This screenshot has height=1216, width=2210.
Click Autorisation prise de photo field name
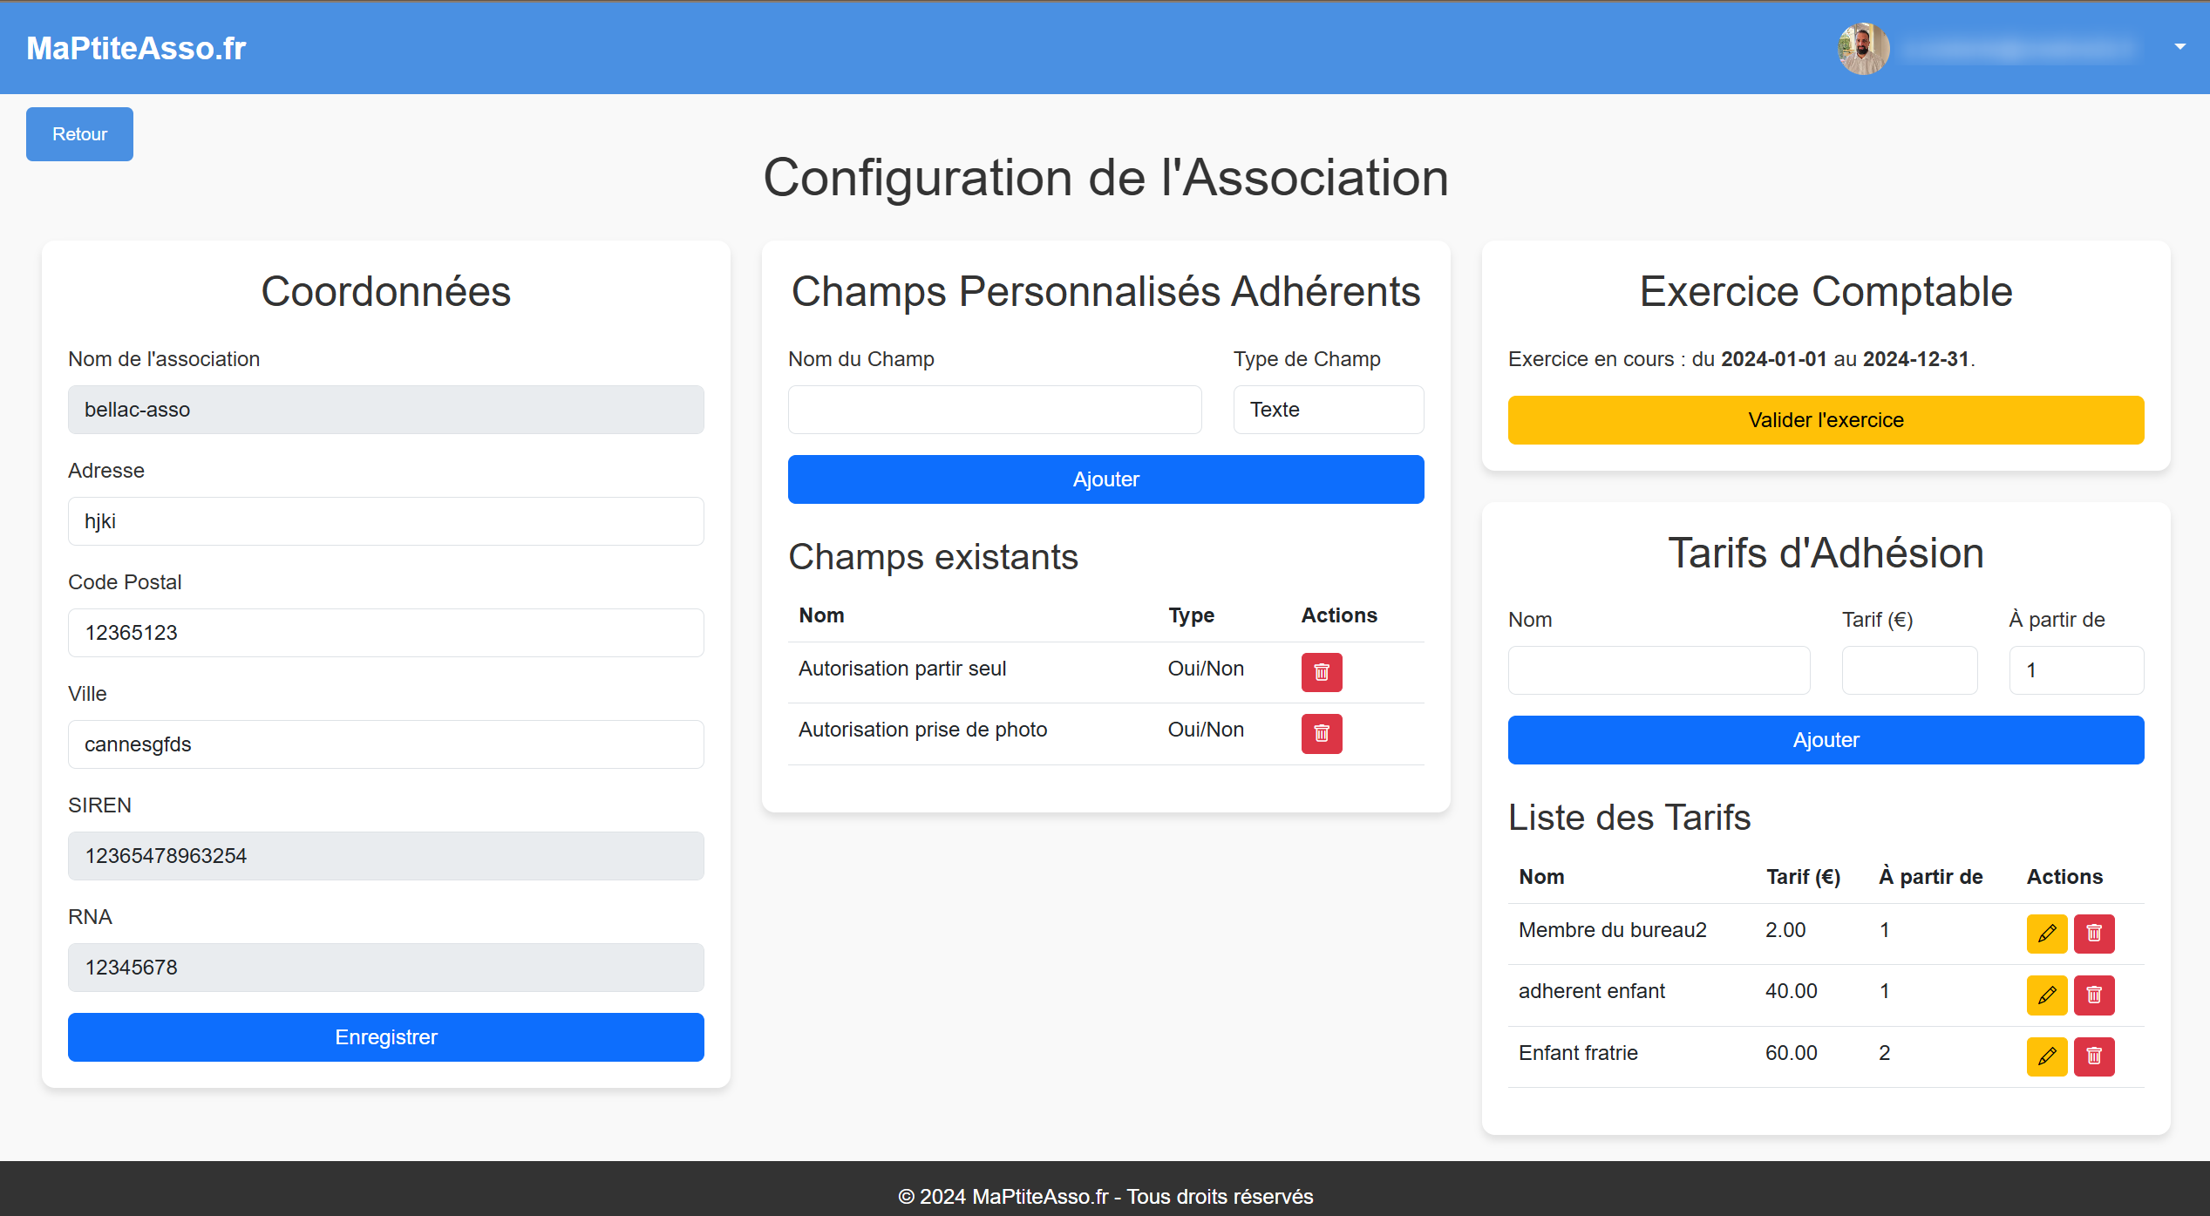923,730
